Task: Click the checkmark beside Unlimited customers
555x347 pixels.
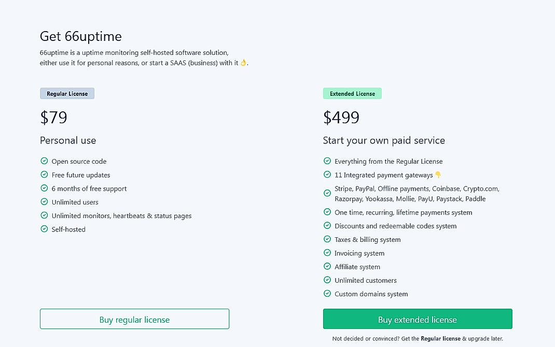Action: pos(327,280)
